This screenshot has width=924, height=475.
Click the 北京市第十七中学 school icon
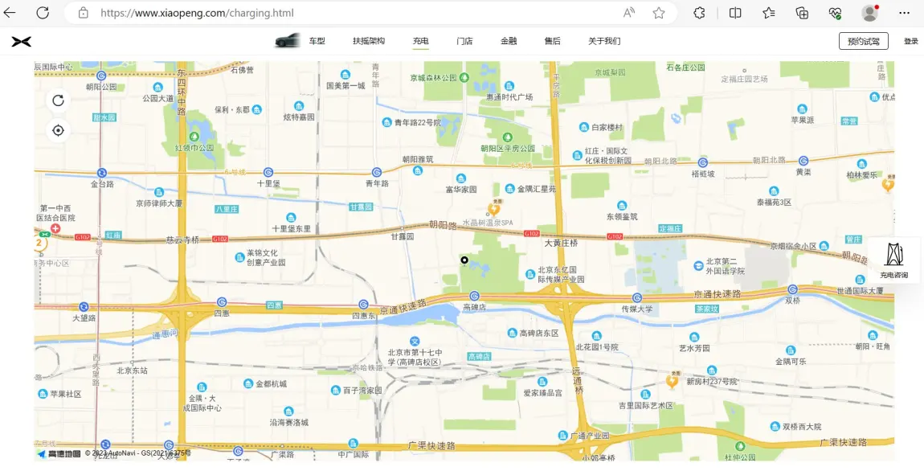tap(415, 342)
